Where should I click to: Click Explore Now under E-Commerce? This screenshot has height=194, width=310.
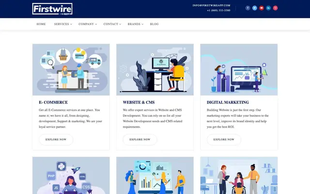[56, 140]
